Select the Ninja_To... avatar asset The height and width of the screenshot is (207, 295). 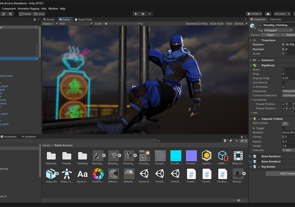[67, 176]
